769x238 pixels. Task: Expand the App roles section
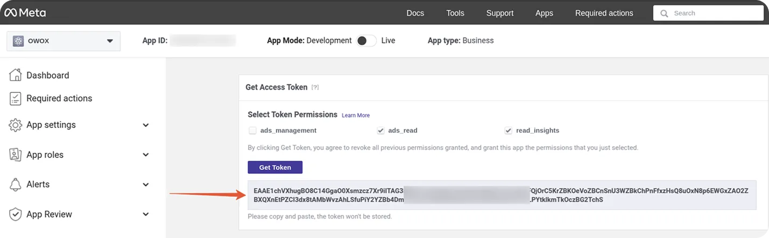click(145, 155)
